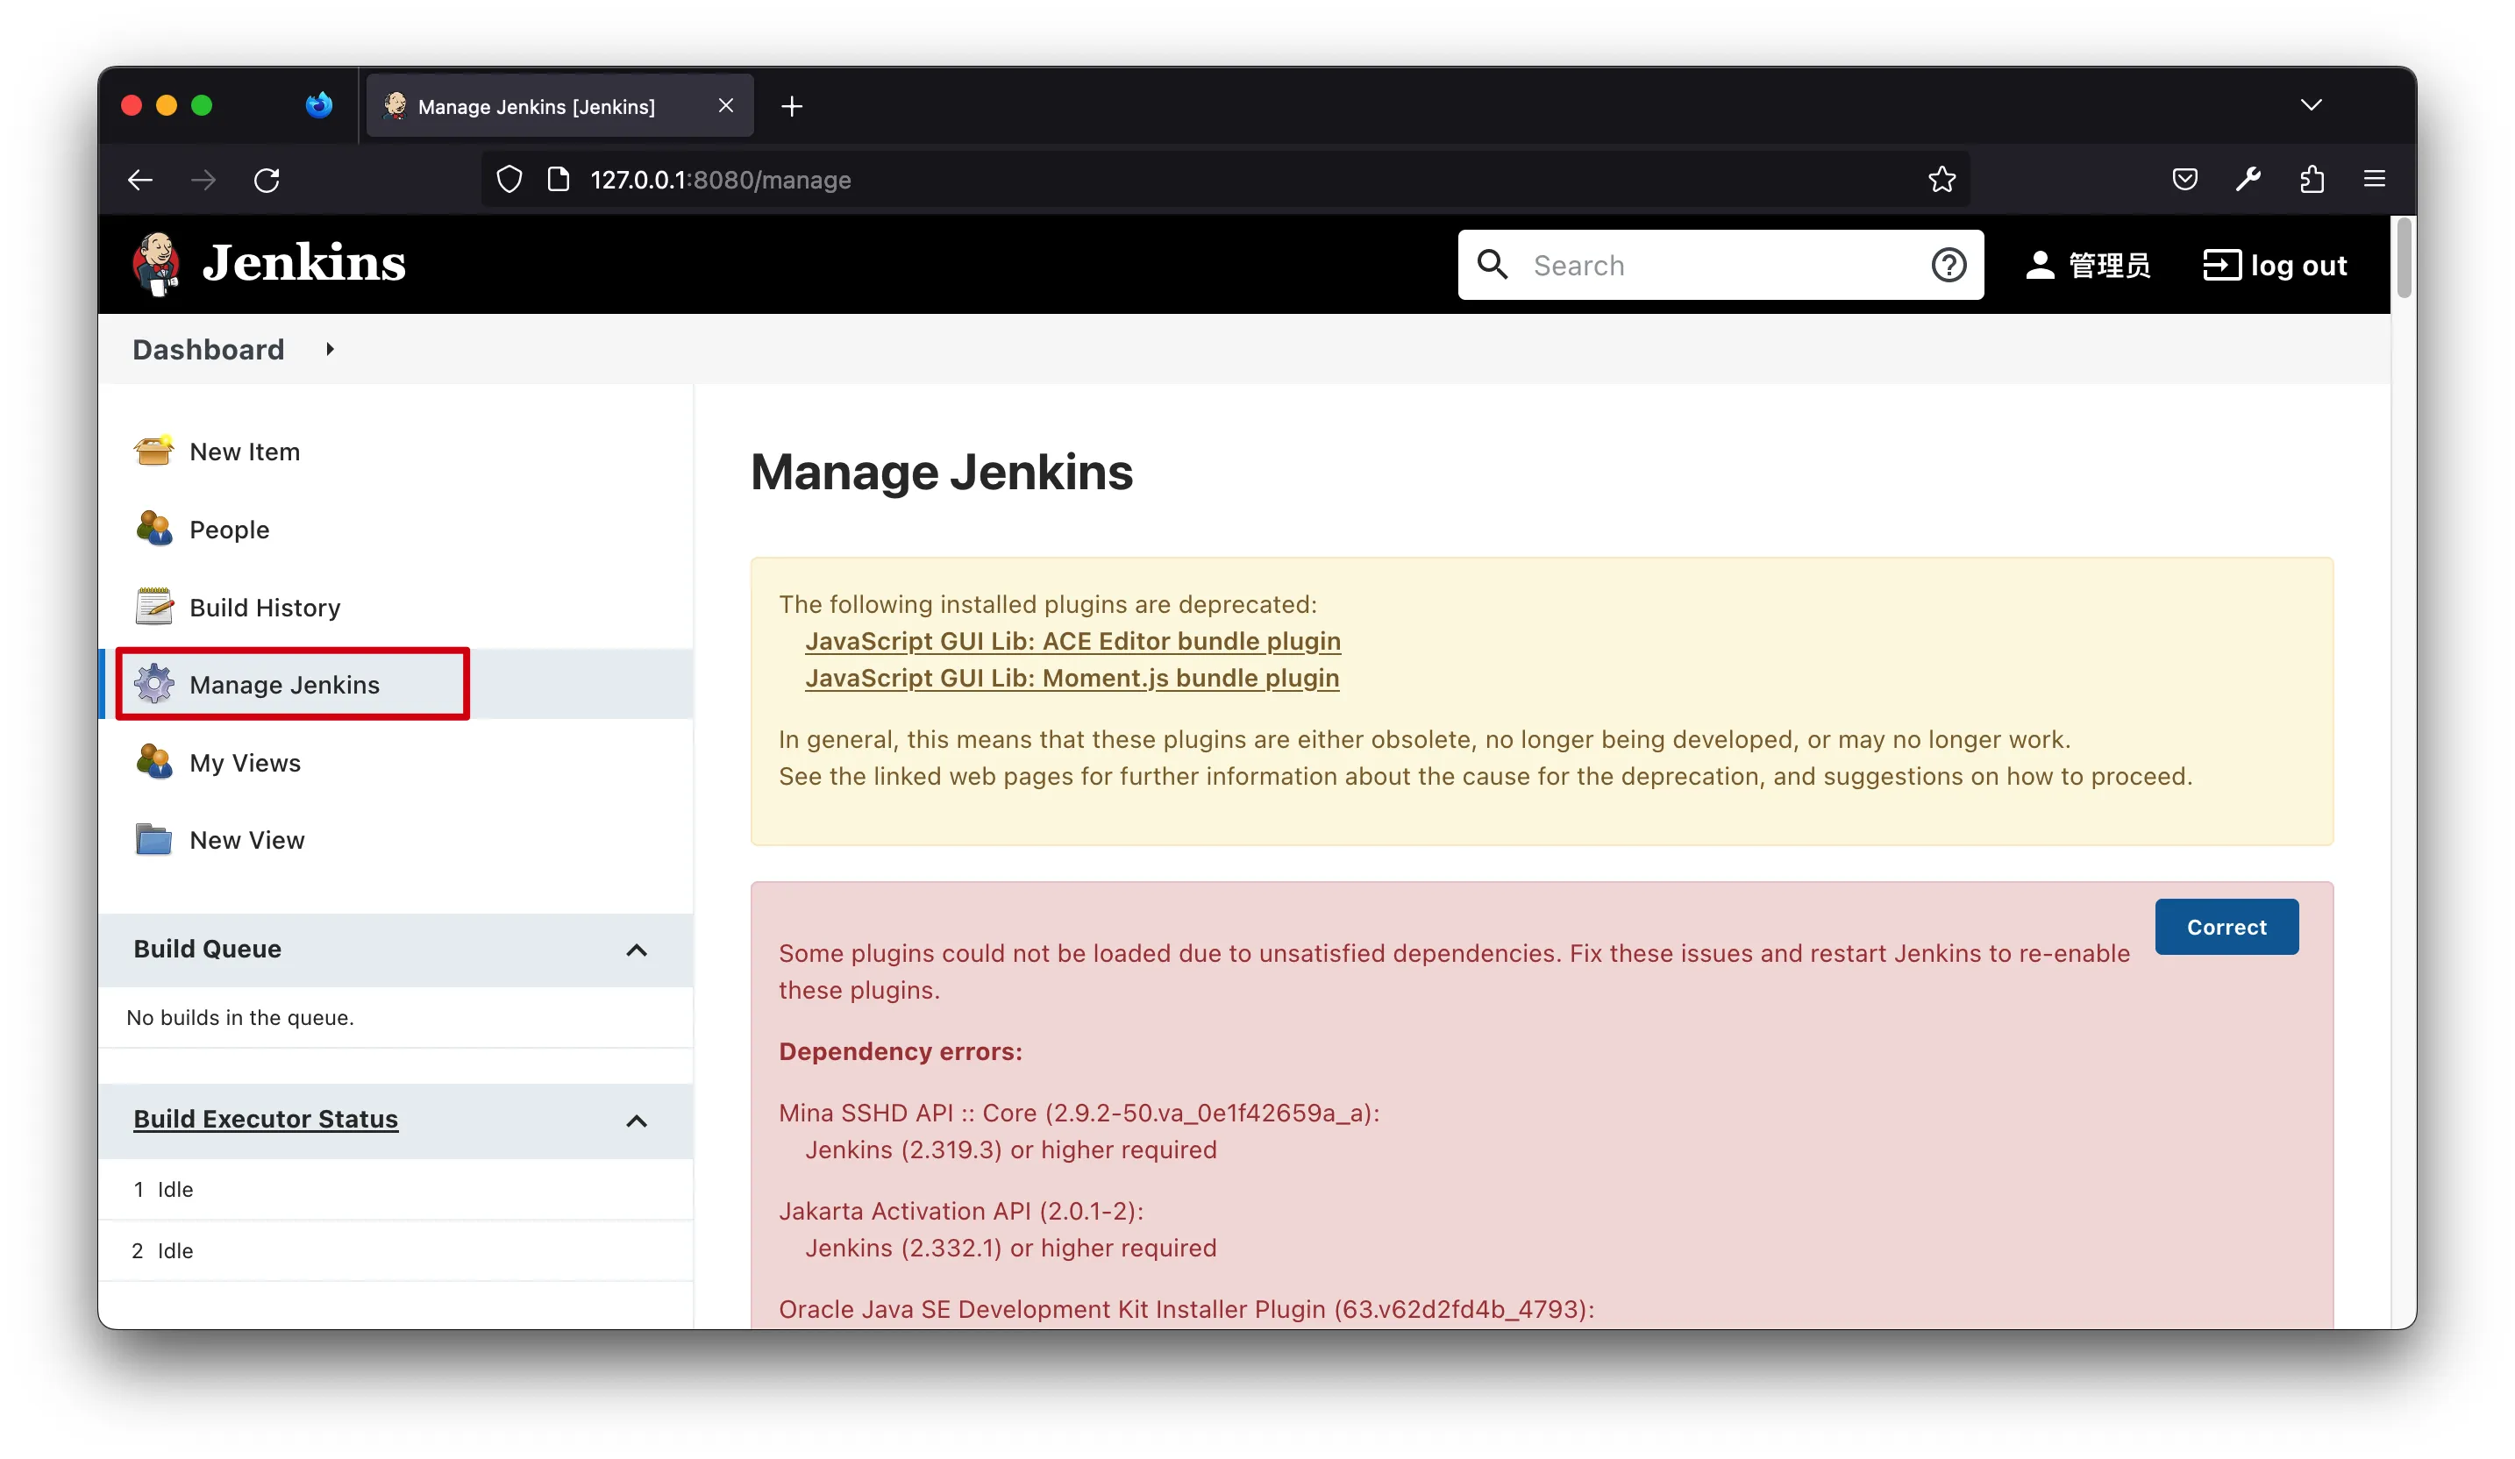
Task: Click the save to Pocket icon
Action: tap(2184, 180)
